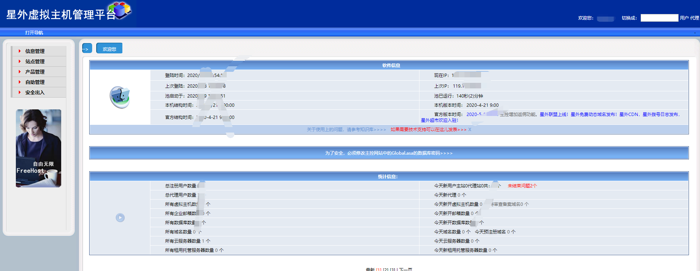Image resolution: width=700 pixels, height=271 pixels.
Task: Select the 欢迎您 tab
Action: point(109,48)
